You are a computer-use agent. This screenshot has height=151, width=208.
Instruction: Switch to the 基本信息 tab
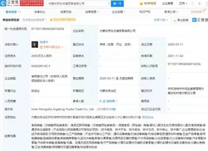click(x=13, y=12)
